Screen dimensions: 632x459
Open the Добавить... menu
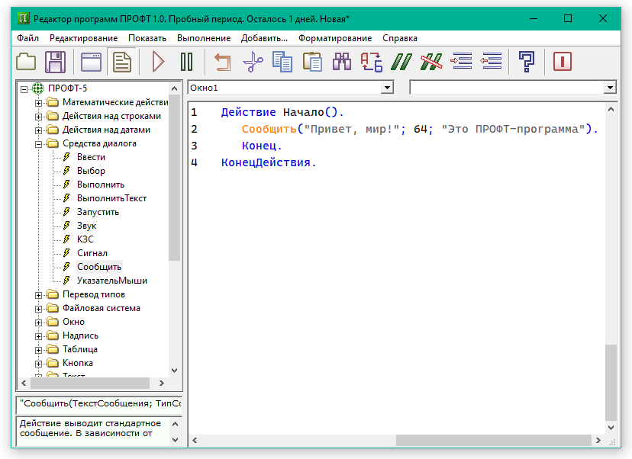pyautogui.click(x=264, y=38)
